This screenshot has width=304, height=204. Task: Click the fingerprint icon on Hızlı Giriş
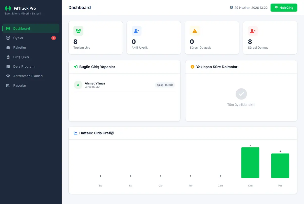click(276, 8)
